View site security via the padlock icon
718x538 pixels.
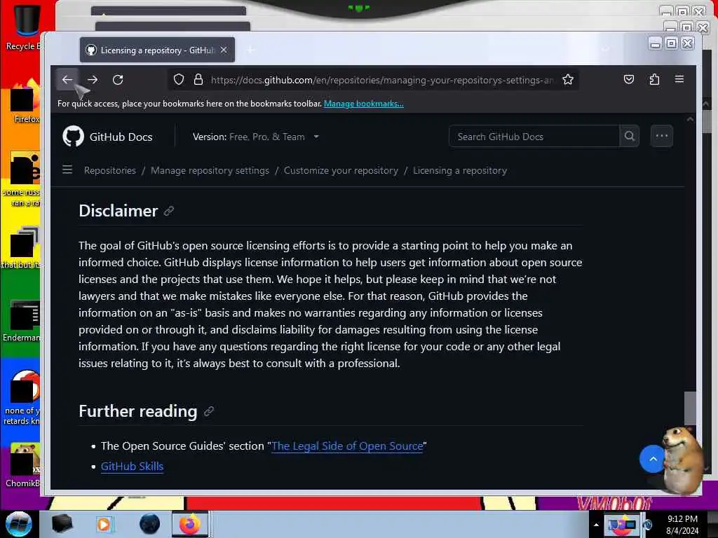coord(198,80)
